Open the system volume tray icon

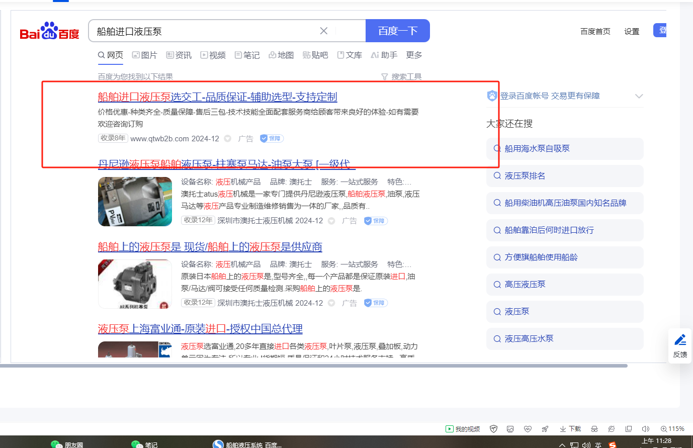click(x=586, y=445)
